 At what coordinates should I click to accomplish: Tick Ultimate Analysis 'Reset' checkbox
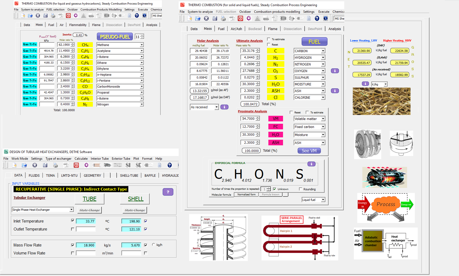pyautogui.click(x=269, y=44)
